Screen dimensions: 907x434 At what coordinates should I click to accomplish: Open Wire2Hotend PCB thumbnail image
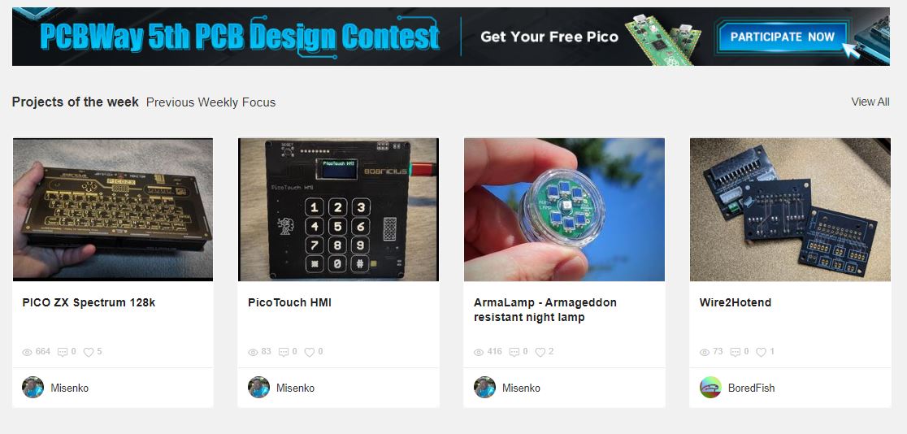[x=790, y=210]
